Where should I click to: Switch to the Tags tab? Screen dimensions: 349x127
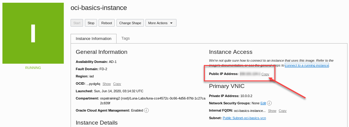(x=126, y=38)
